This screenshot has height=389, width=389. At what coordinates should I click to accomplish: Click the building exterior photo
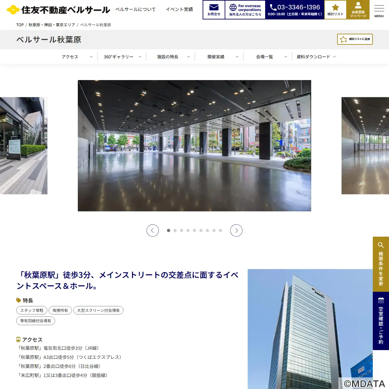click(x=310, y=329)
